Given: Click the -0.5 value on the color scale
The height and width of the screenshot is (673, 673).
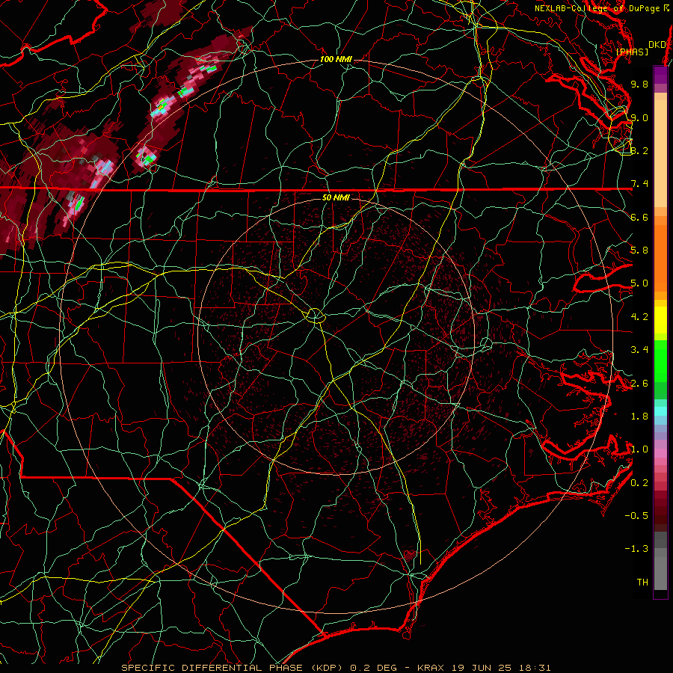Looking at the screenshot, I should coord(636,515).
